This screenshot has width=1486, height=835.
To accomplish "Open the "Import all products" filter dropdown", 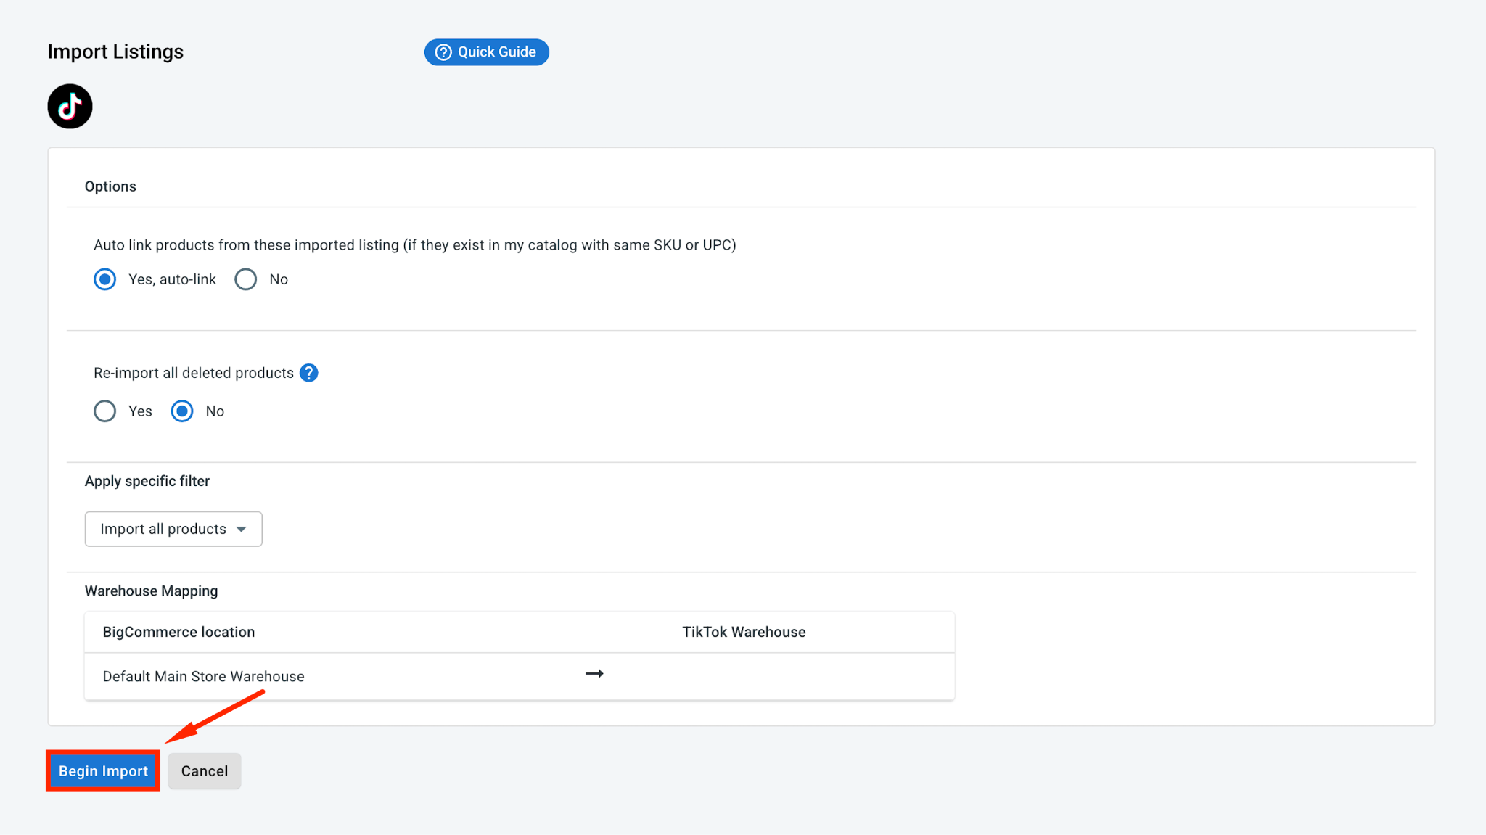I will 173,529.
